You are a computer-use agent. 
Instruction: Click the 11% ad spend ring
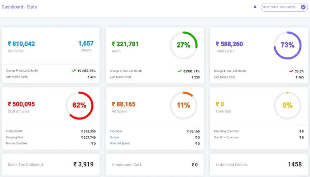click(183, 105)
